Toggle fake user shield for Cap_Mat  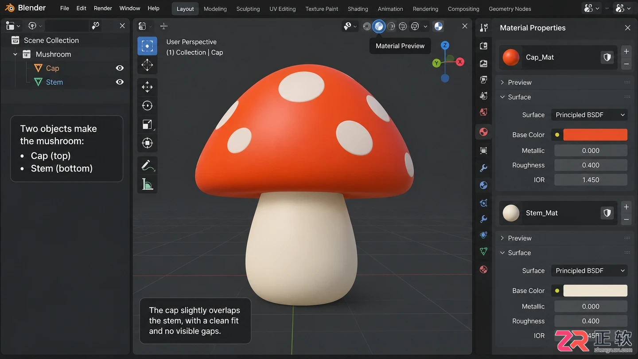[x=607, y=57]
